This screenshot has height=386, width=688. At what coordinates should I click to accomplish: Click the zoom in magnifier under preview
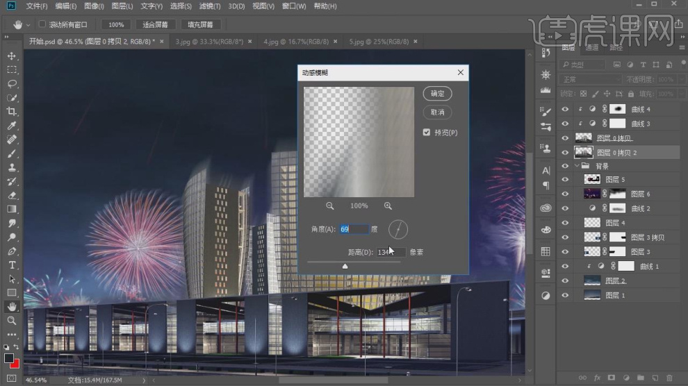(388, 206)
